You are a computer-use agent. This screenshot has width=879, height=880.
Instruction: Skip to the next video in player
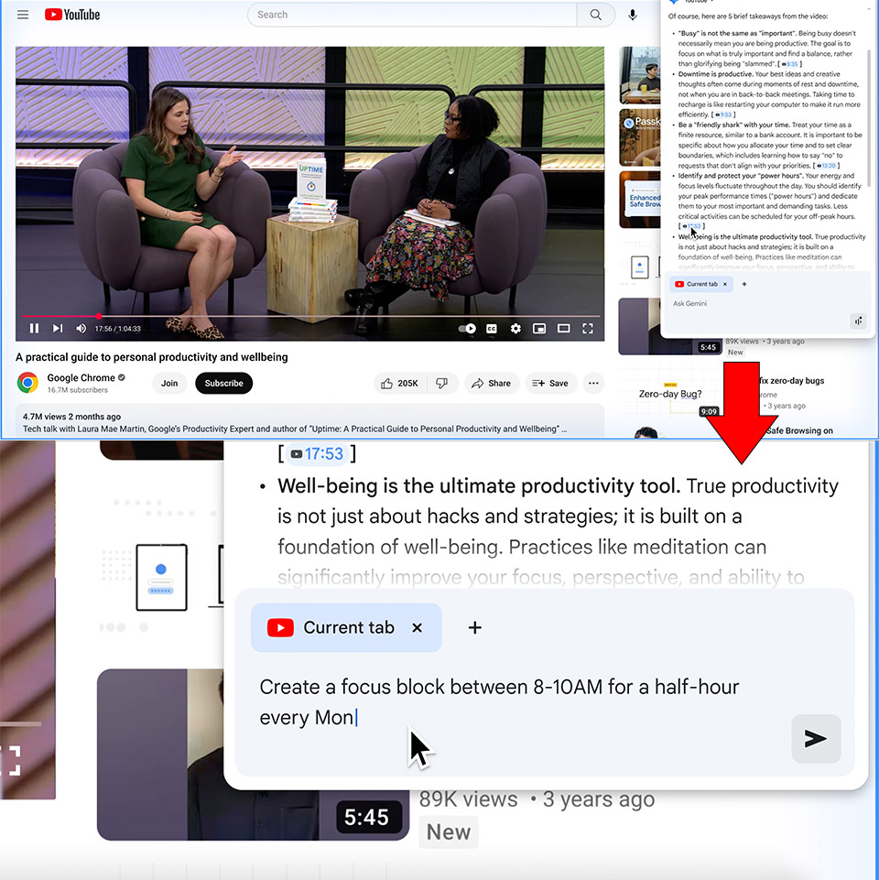(x=58, y=329)
